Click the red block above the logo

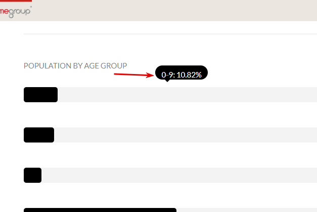click(15, 2)
